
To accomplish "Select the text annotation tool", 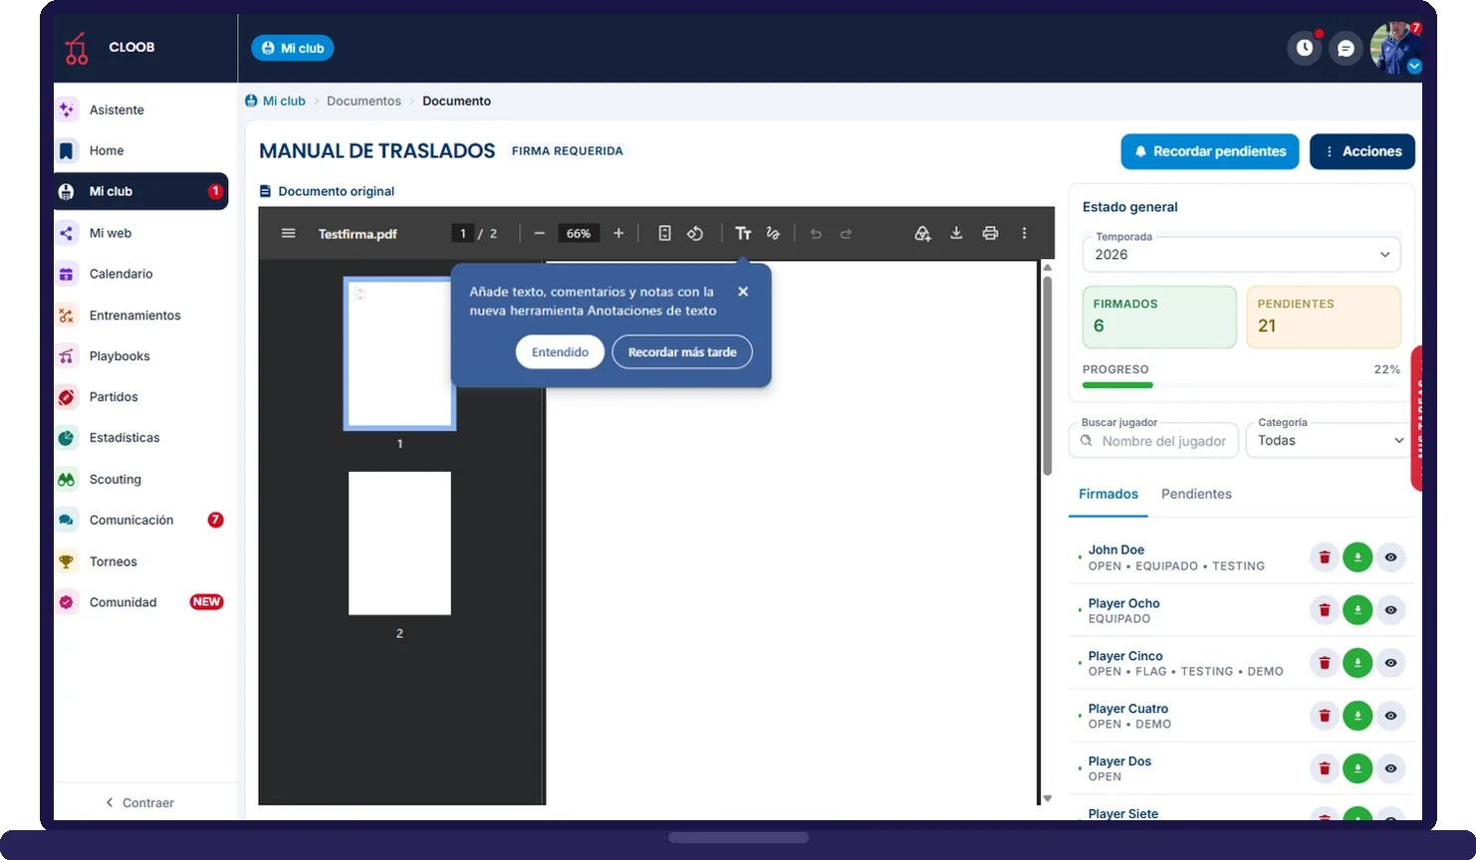I will (x=743, y=233).
